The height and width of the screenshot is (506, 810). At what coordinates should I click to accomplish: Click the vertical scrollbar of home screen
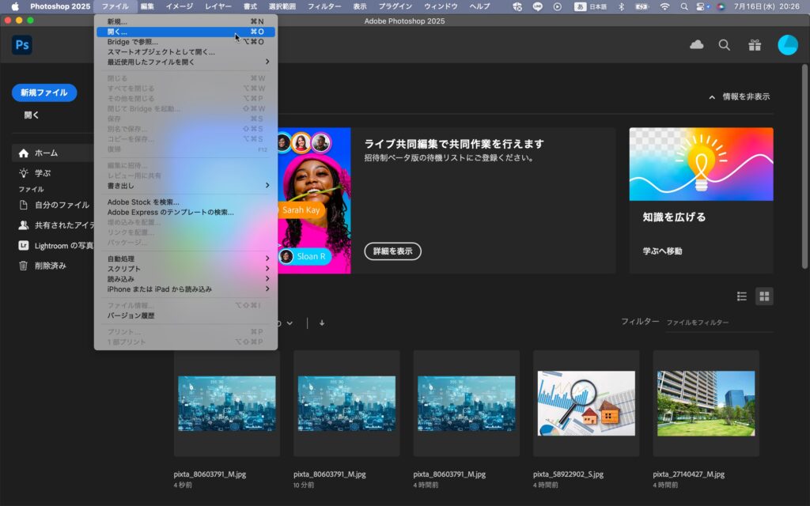click(x=804, y=167)
